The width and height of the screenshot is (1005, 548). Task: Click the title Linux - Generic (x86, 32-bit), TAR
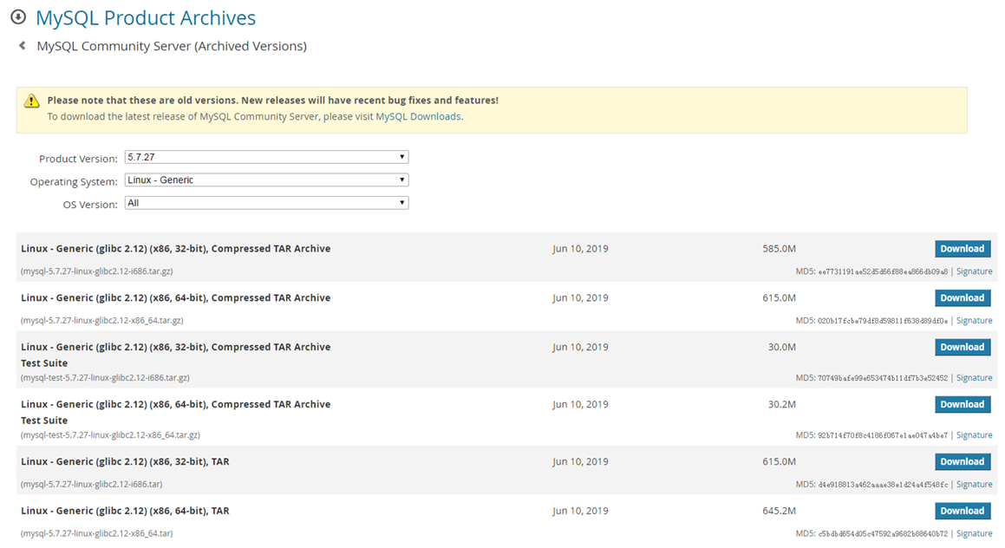(x=125, y=461)
